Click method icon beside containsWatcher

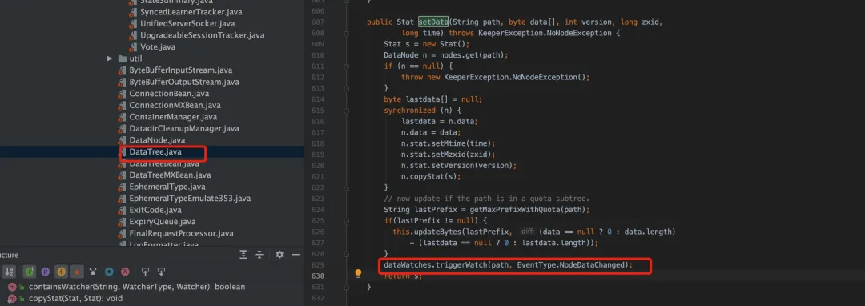11,287
